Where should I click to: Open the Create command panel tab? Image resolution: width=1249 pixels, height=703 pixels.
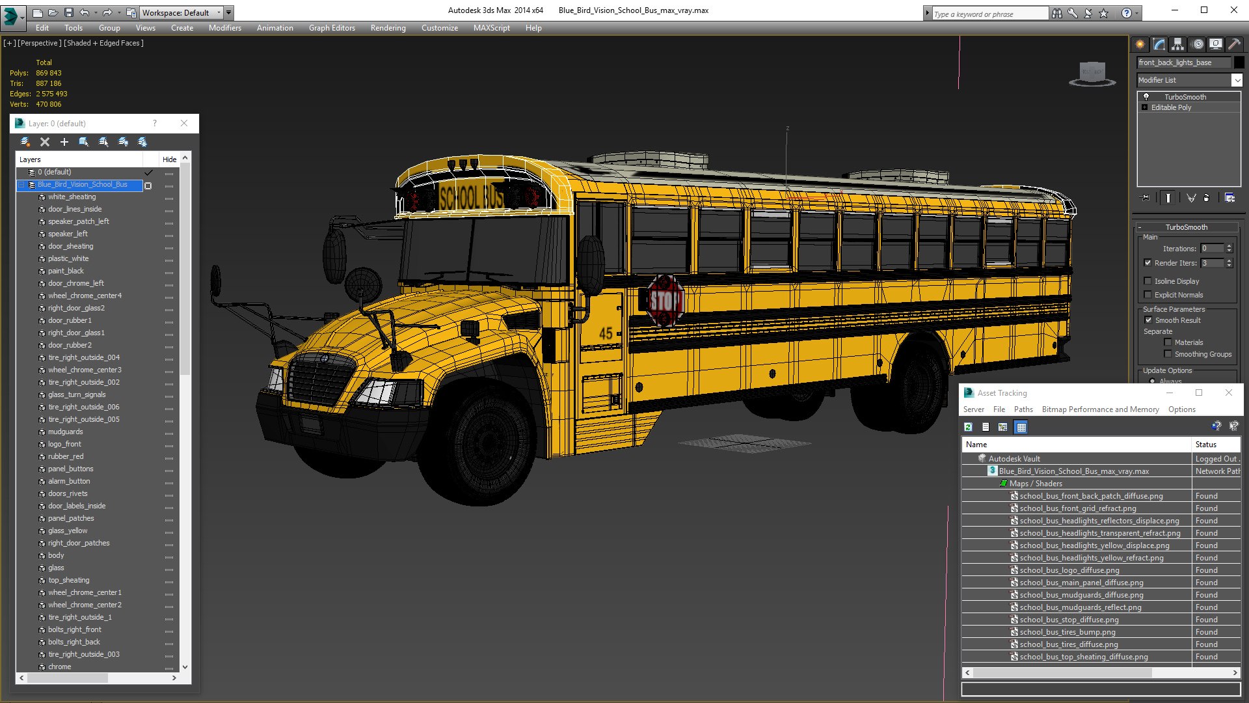(x=1140, y=44)
